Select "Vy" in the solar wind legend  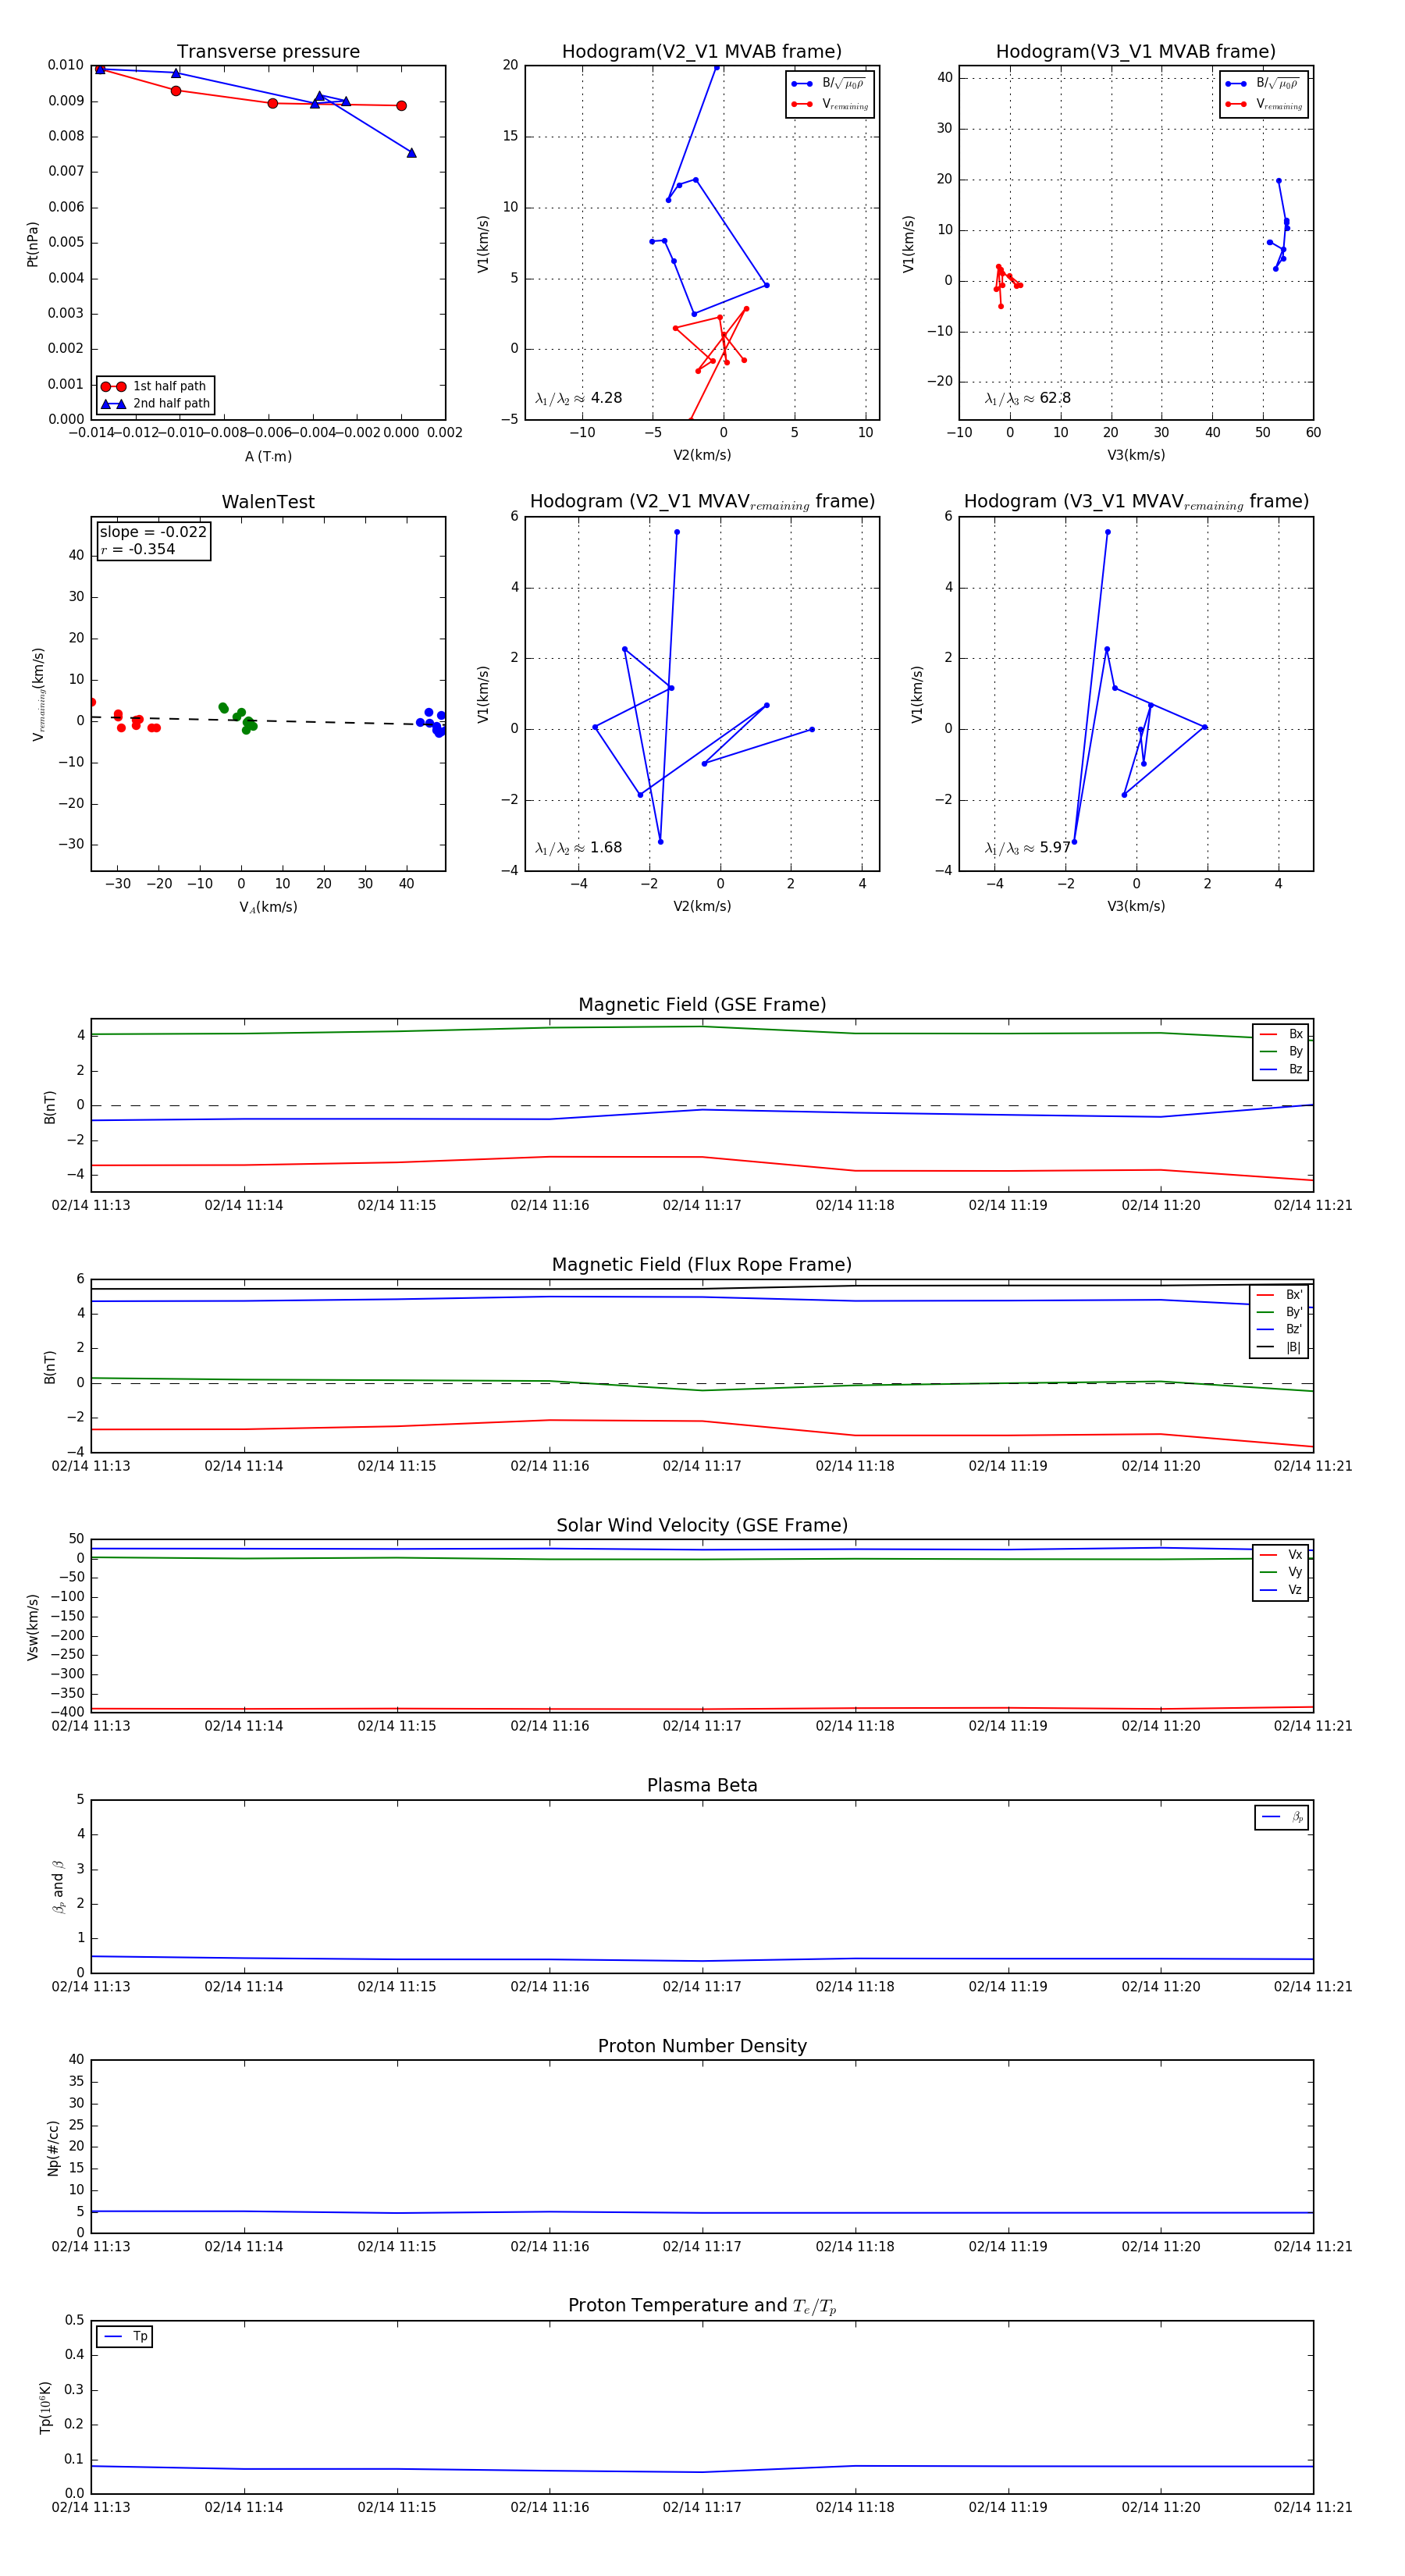click(x=1281, y=1572)
